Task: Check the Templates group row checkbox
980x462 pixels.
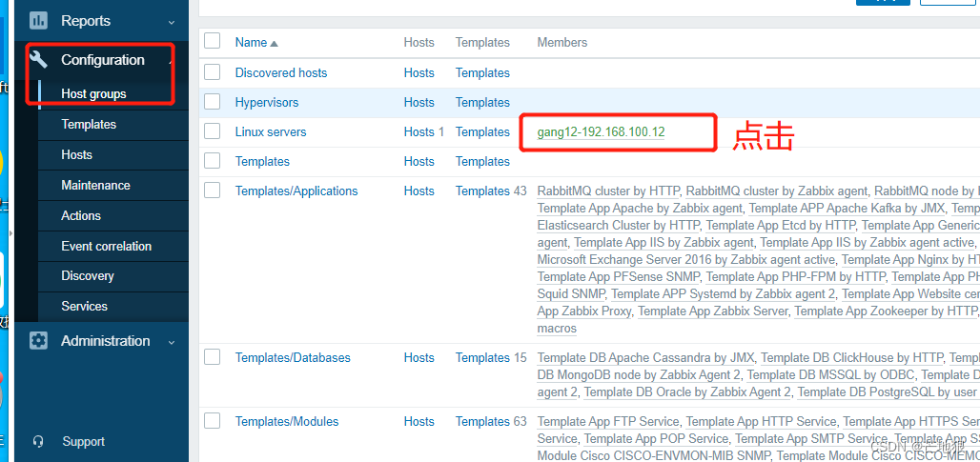Action: point(213,160)
